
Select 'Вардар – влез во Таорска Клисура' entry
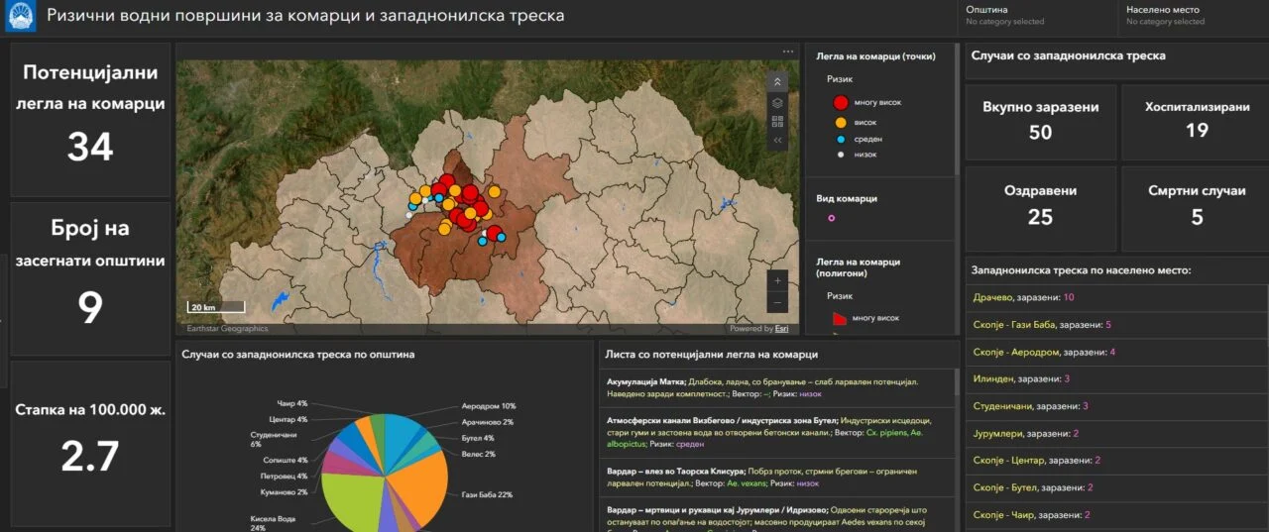(x=776, y=477)
